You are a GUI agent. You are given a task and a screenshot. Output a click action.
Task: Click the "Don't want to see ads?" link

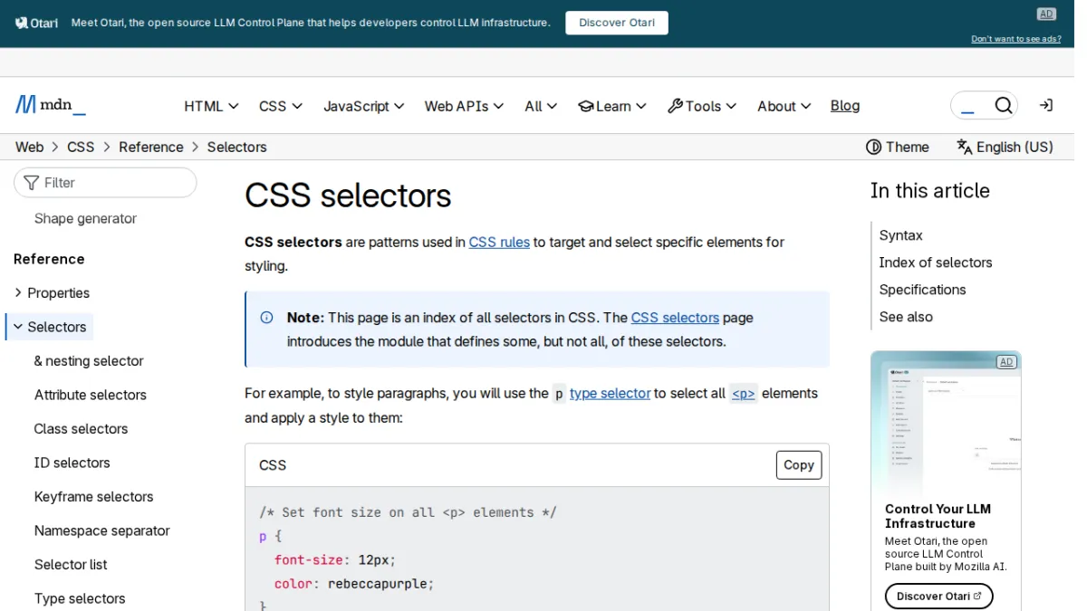(x=1016, y=39)
